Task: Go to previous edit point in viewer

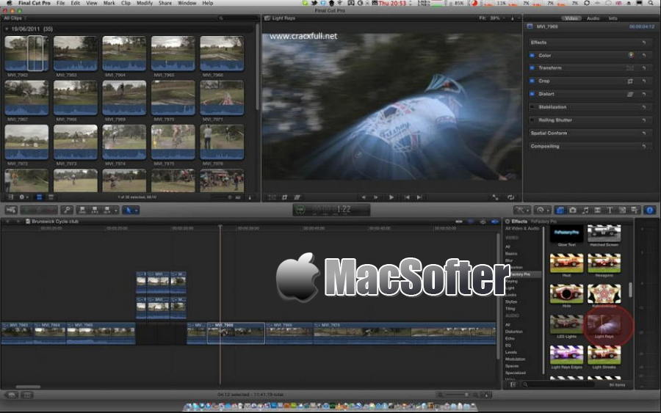Action: (407, 197)
